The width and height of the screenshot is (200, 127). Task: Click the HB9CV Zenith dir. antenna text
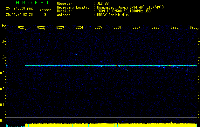click(113, 15)
